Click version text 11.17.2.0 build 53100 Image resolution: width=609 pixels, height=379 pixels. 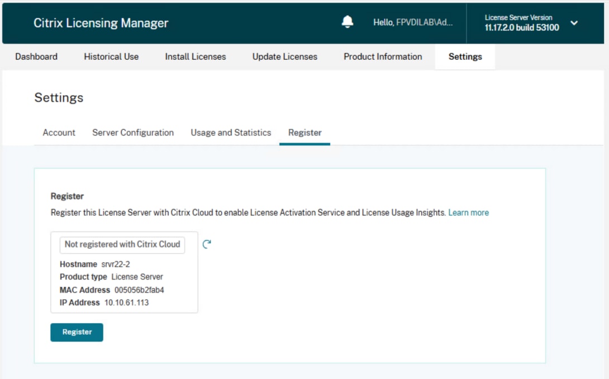point(522,27)
